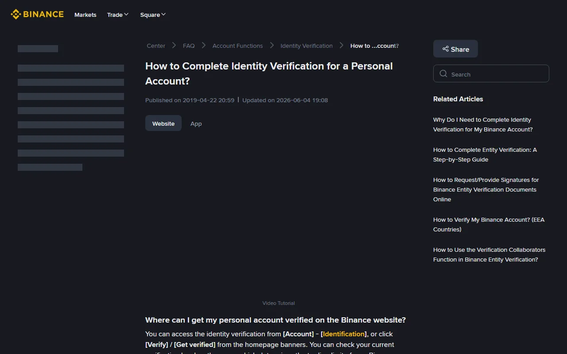Click the Binance logo

(x=37, y=14)
